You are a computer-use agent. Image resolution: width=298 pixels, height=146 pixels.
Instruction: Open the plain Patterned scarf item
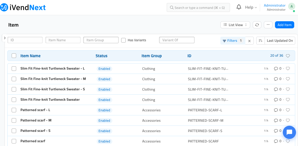point(33,141)
